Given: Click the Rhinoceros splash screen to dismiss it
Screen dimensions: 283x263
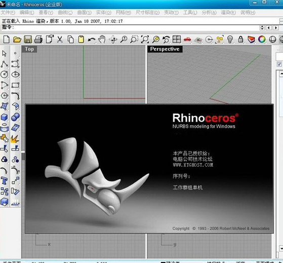Looking at the screenshot, I should tap(149, 169).
